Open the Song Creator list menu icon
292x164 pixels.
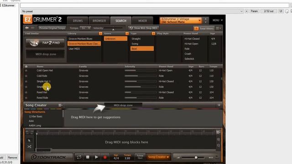pos(60,105)
